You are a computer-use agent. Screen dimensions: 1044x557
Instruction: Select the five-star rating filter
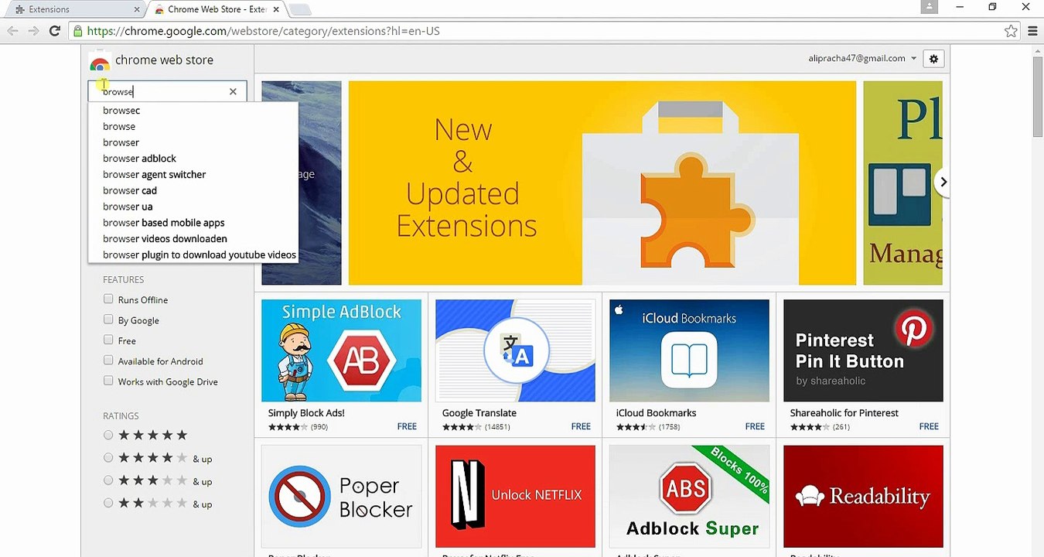tap(108, 436)
